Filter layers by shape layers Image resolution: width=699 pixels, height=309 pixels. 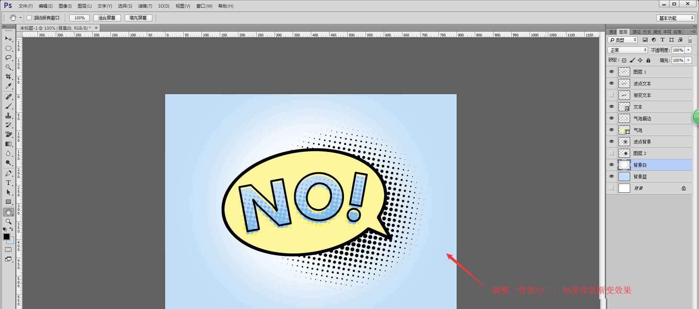pos(671,40)
